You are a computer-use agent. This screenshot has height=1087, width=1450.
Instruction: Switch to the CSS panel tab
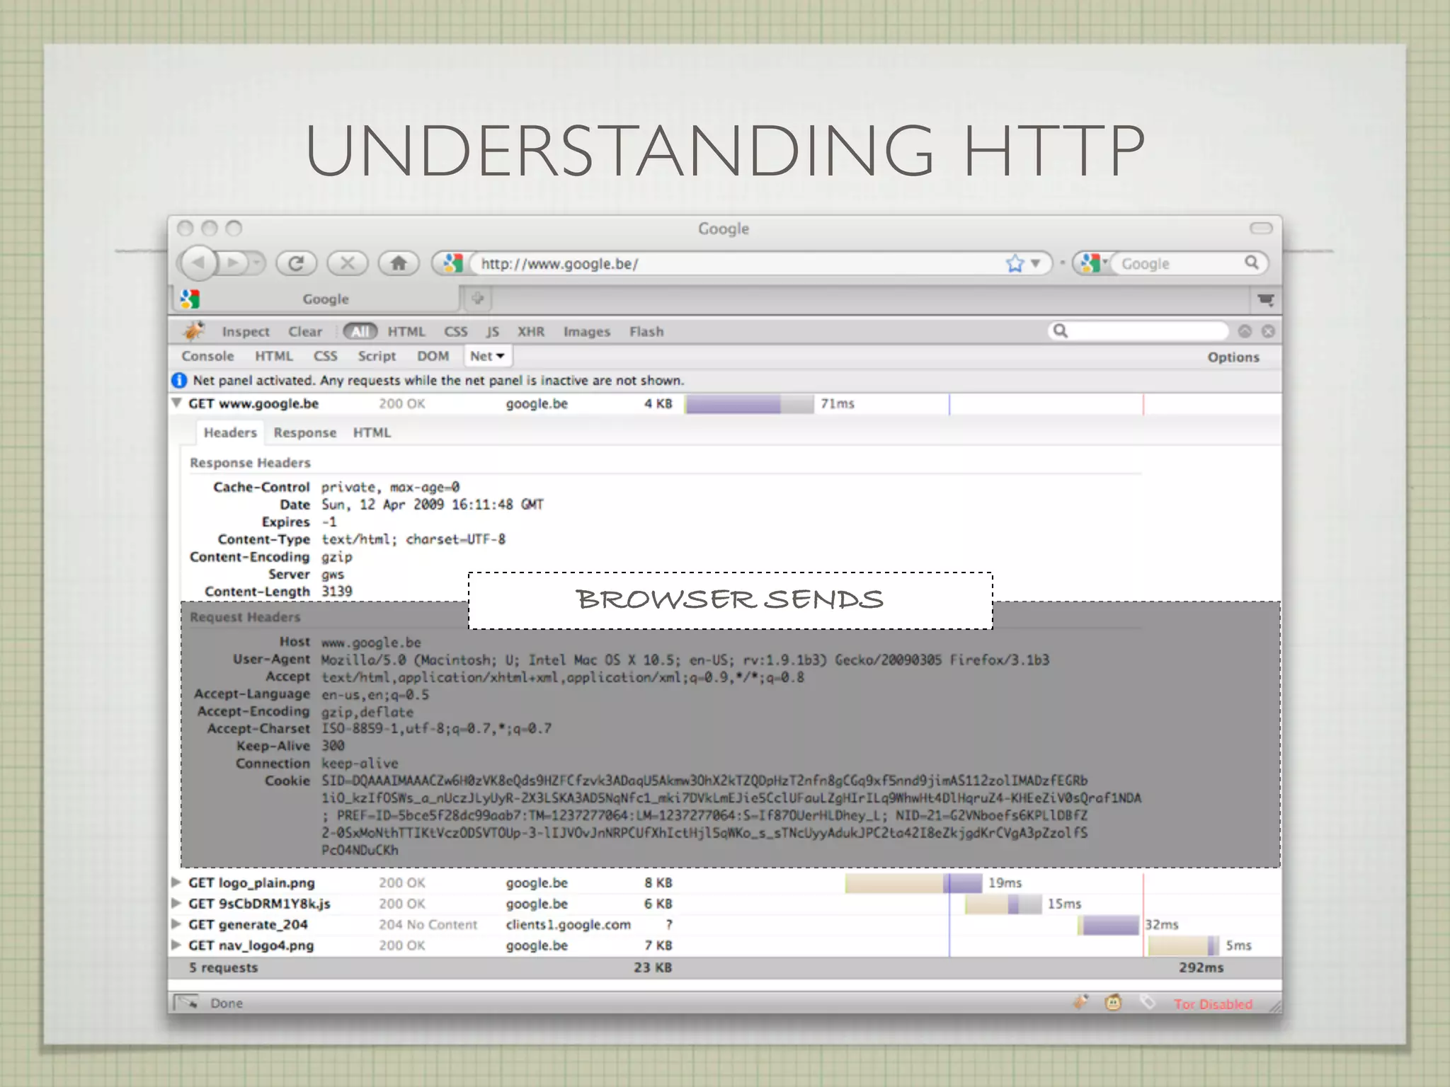point(326,356)
